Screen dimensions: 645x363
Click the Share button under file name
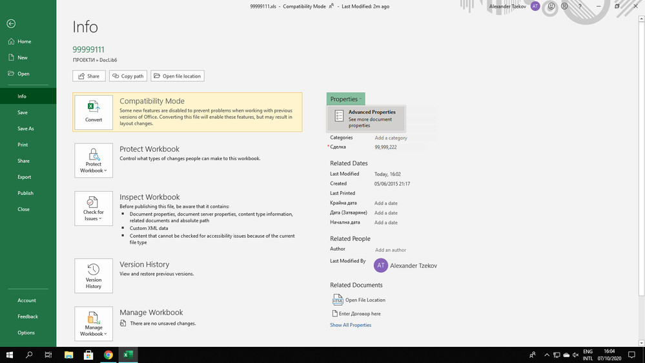89,76
